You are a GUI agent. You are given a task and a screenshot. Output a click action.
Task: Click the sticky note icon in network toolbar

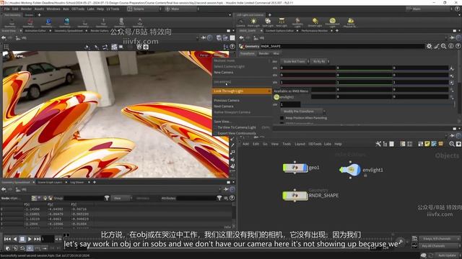[427, 144]
